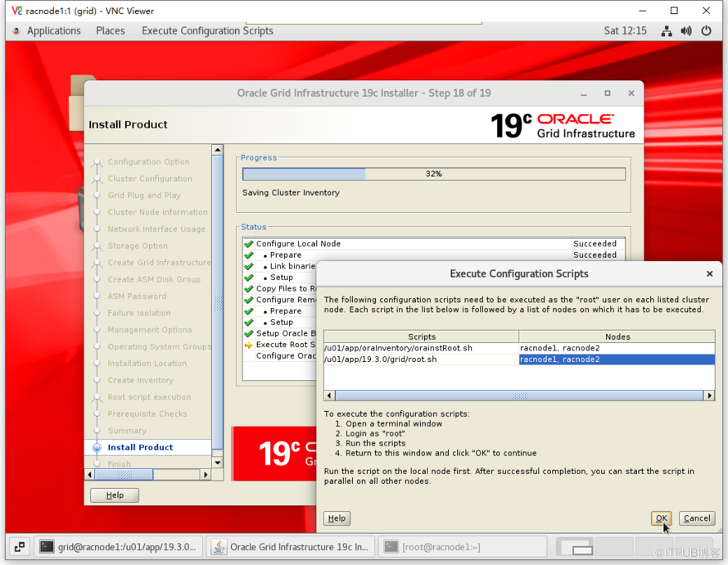Select Oracle Grid Infrastructure installer taskbar item
Screen dimensions: 728x565
(292, 547)
